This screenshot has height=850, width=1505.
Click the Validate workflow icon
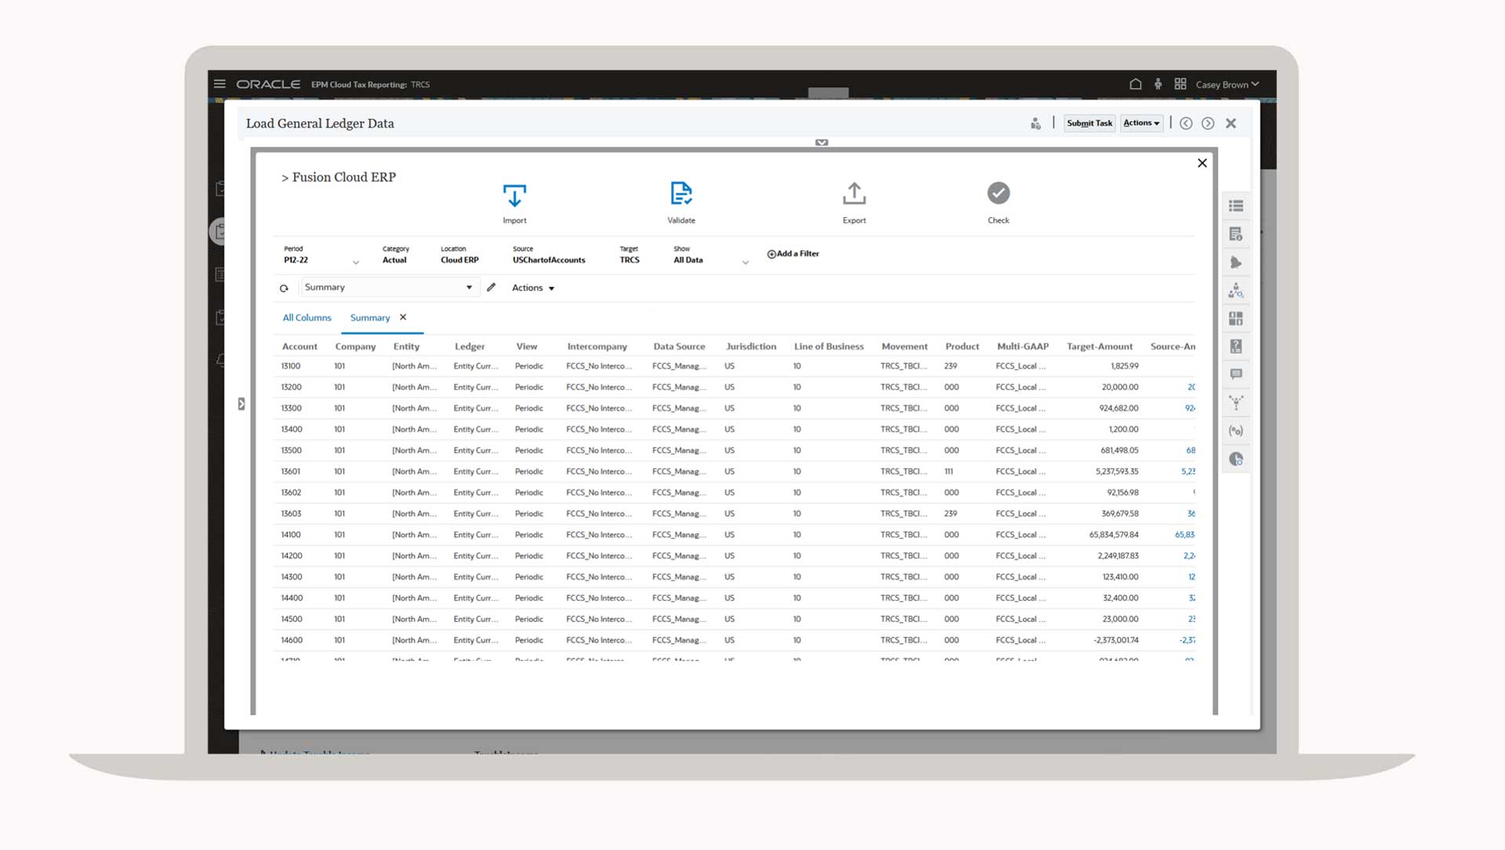coord(680,194)
